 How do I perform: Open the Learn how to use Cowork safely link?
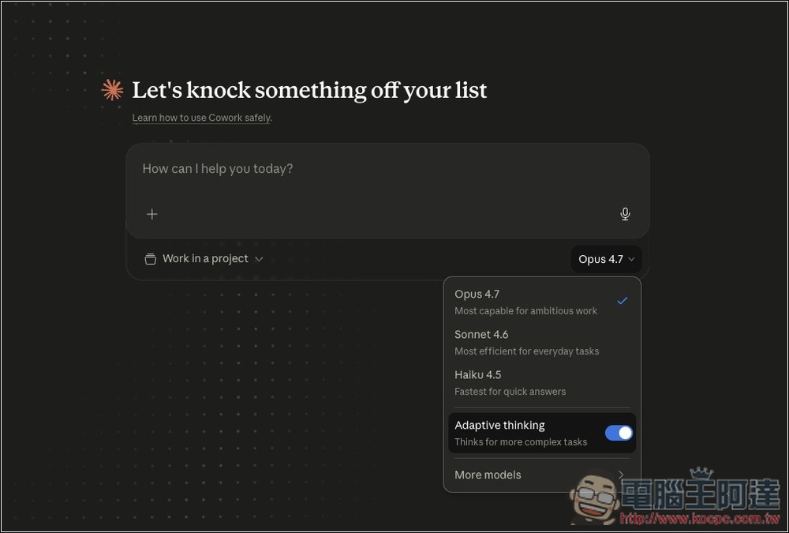click(200, 118)
